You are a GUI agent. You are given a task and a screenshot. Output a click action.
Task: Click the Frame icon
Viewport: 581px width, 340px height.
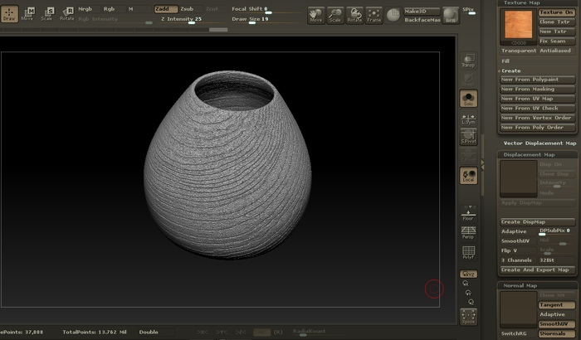pos(373,16)
